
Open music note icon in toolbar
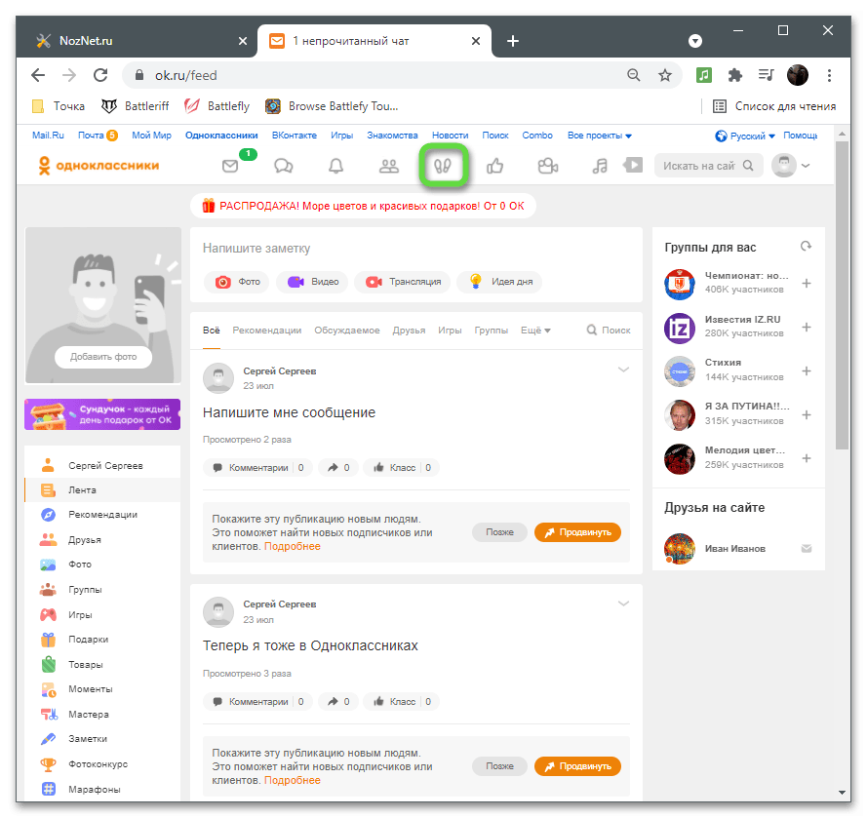[600, 166]
